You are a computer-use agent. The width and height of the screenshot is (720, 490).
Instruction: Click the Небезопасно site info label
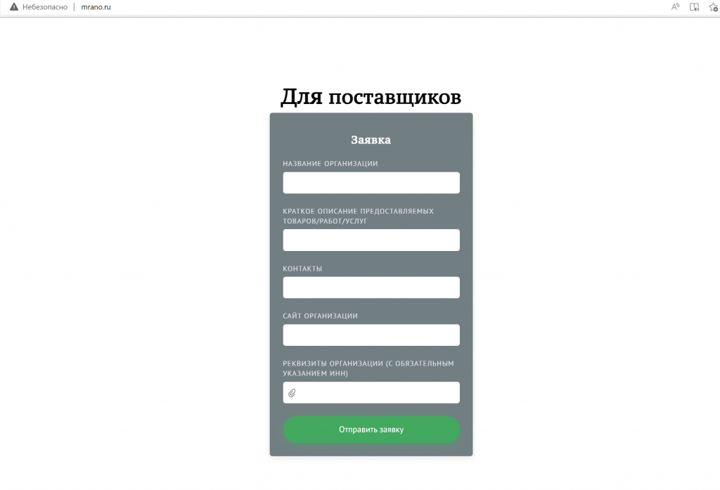[45, 7]
